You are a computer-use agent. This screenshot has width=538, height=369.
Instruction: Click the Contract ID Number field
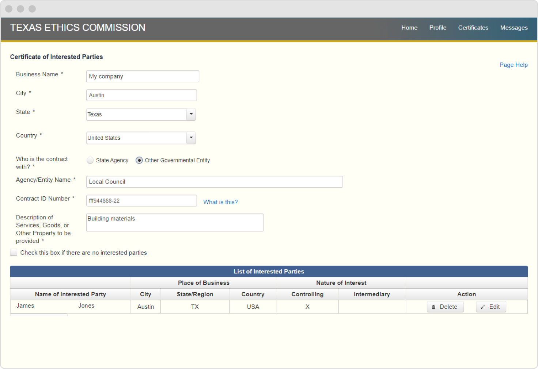[141, 200]
